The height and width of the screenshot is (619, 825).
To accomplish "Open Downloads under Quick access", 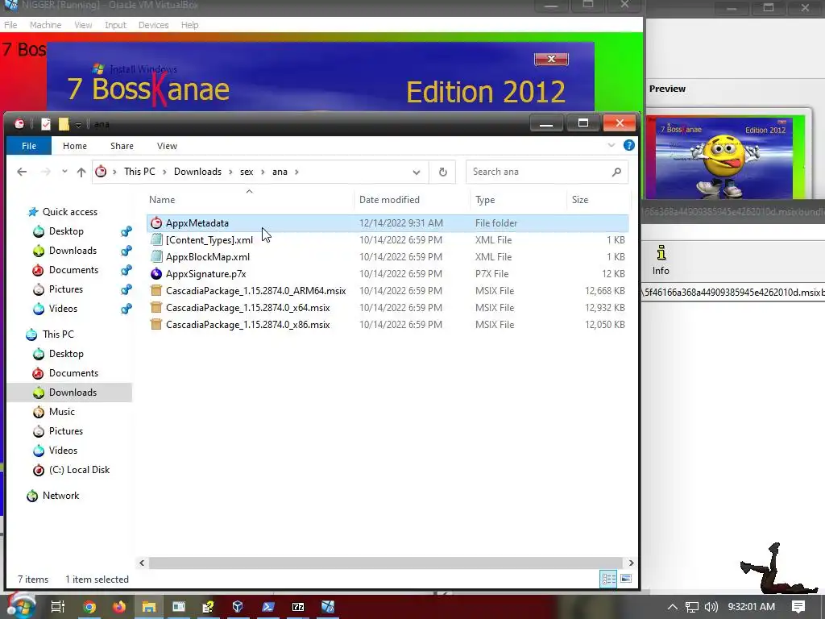I will pos(72,251).
